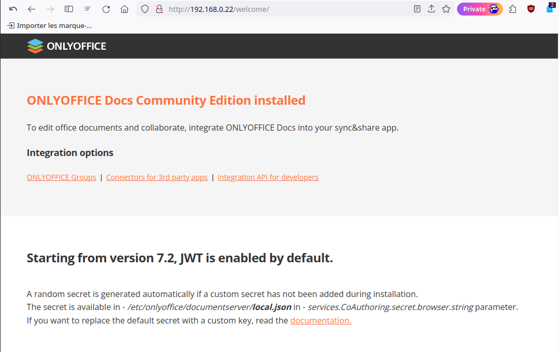
Task: Click the undo arrow icon in toolbar
Action: (13, 9)
